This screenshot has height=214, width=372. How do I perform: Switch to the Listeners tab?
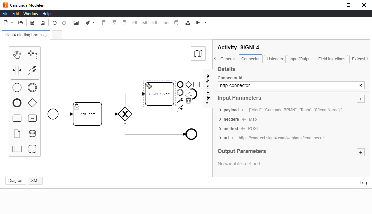pos(275,59)
